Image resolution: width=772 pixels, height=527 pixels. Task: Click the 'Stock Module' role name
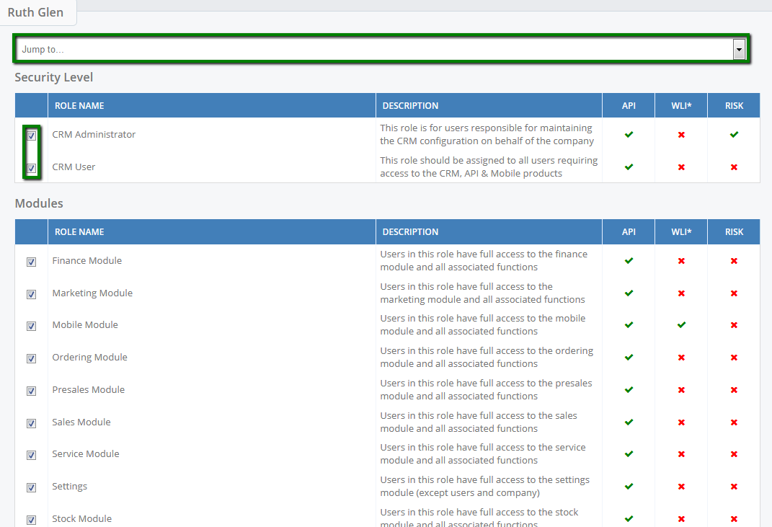[81, 518]
